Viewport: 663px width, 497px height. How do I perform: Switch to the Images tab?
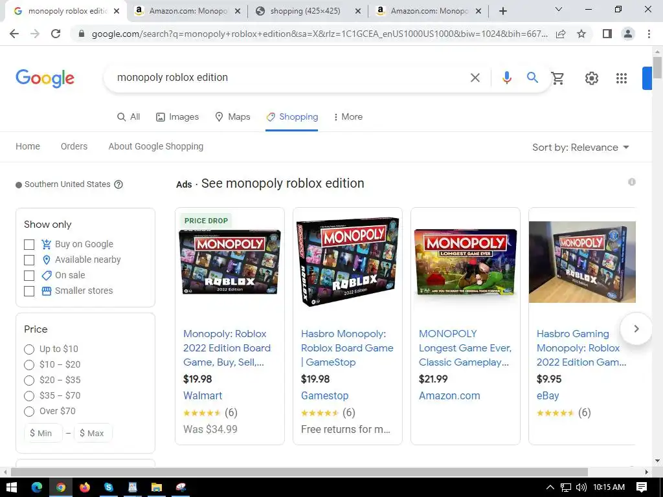tap(177, 116)
